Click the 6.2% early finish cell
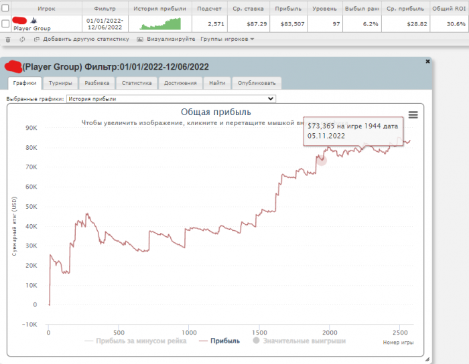Image resolution: width=469 pixels, height=364 pixels. pyautogui.click(x=362, y=24)
